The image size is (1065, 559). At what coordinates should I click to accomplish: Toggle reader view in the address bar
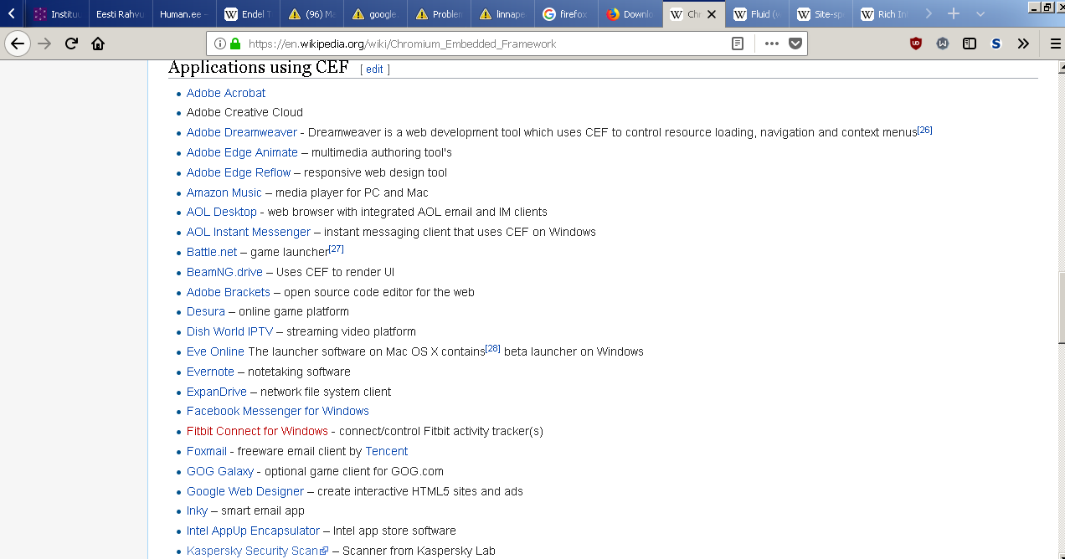[x=738, y=44]
